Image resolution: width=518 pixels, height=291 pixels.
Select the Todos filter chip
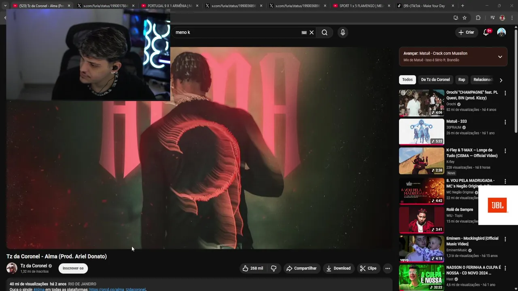click(408, 80)
